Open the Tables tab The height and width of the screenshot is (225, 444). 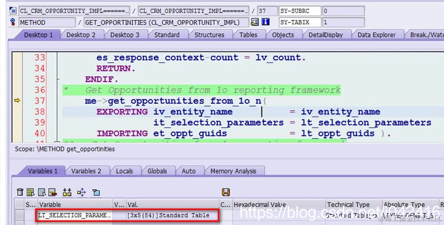[248, 35]
